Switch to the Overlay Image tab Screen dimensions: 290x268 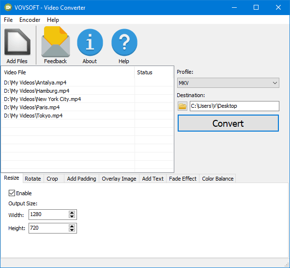click(119, 179)
